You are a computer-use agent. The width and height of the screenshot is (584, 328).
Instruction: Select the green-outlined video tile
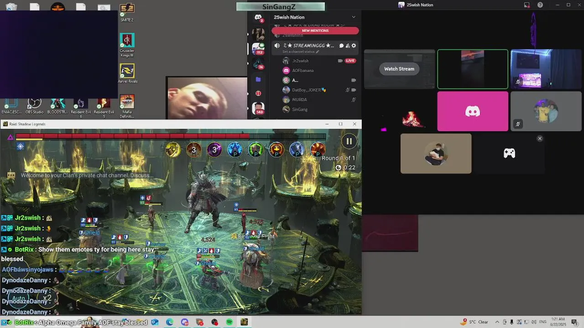[x=473, y=69]
